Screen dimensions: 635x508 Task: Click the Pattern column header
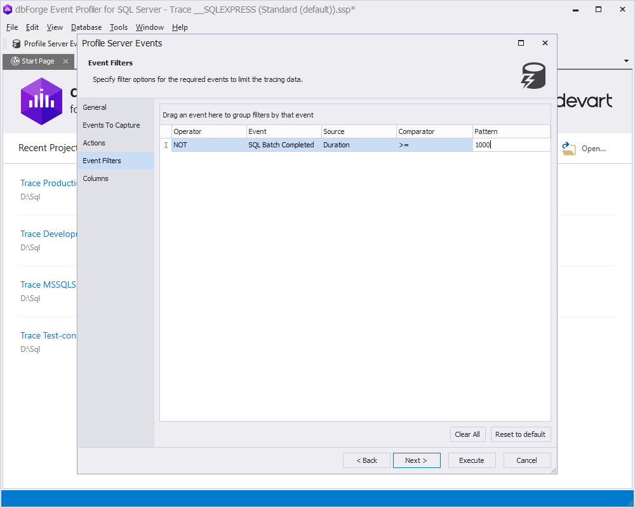(x=511, y=131)
